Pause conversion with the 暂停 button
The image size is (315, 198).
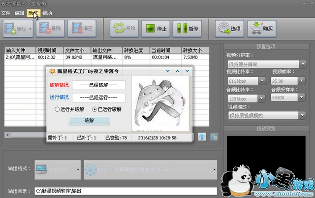(x=187, y=29)
